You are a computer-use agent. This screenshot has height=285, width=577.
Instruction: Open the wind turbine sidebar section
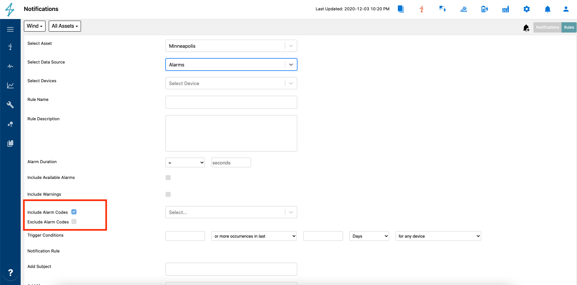(x=10, y=47)
